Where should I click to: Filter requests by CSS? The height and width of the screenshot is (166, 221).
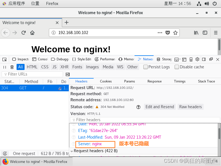pos(45,67)
